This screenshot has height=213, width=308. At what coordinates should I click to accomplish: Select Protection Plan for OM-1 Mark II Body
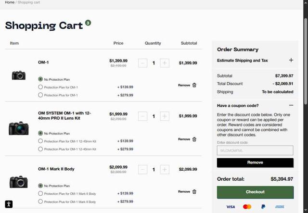[40, 193]
